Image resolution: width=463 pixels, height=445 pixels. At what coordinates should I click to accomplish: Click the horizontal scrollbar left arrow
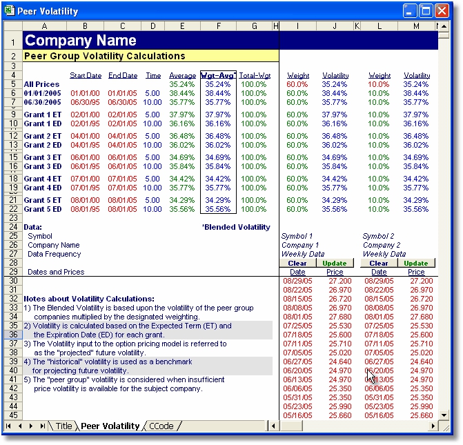(x=275, y=426)
